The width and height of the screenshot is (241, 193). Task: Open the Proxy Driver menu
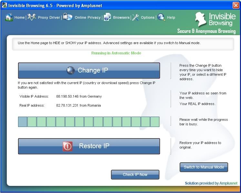coord(49,17)
